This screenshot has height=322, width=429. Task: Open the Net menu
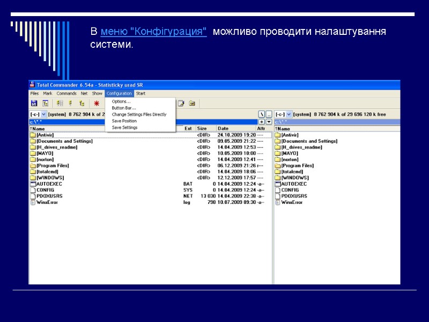point(84,93)
